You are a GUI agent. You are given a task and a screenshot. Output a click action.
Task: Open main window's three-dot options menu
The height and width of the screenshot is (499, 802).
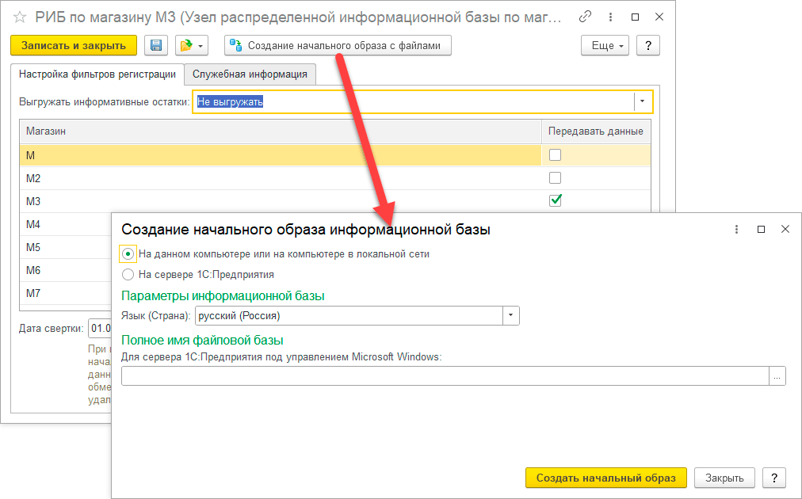pos(609,17)
